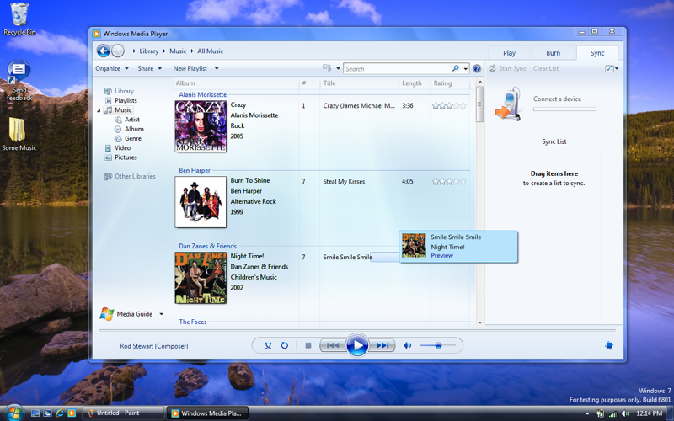674x421 pixels.
Task: Click the Music breadcrumb segment
Action: tap(178, 51)
